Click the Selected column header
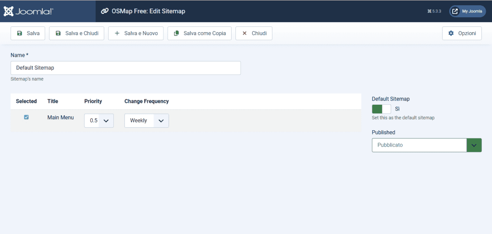Viewport: 492px width, 234px height. 26,101
